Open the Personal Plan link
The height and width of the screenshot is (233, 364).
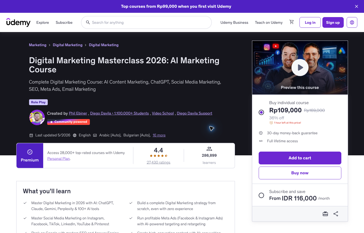click(59, 159)
